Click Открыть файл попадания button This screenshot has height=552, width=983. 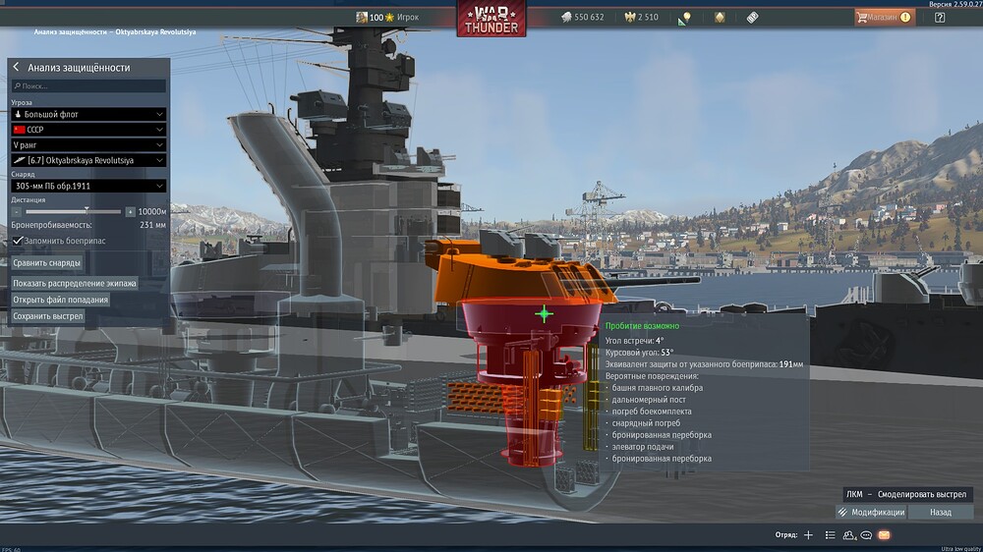(x=61, y=300)
